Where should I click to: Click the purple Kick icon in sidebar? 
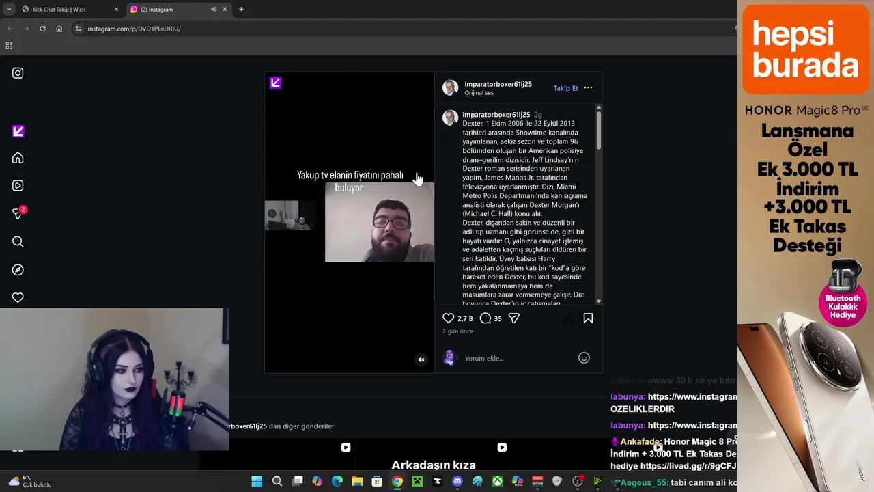click(x=18, y=131)
